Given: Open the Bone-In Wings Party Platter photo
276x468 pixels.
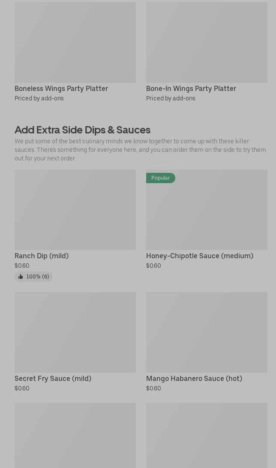Looking at the screenshot, I should click(207, 42).
